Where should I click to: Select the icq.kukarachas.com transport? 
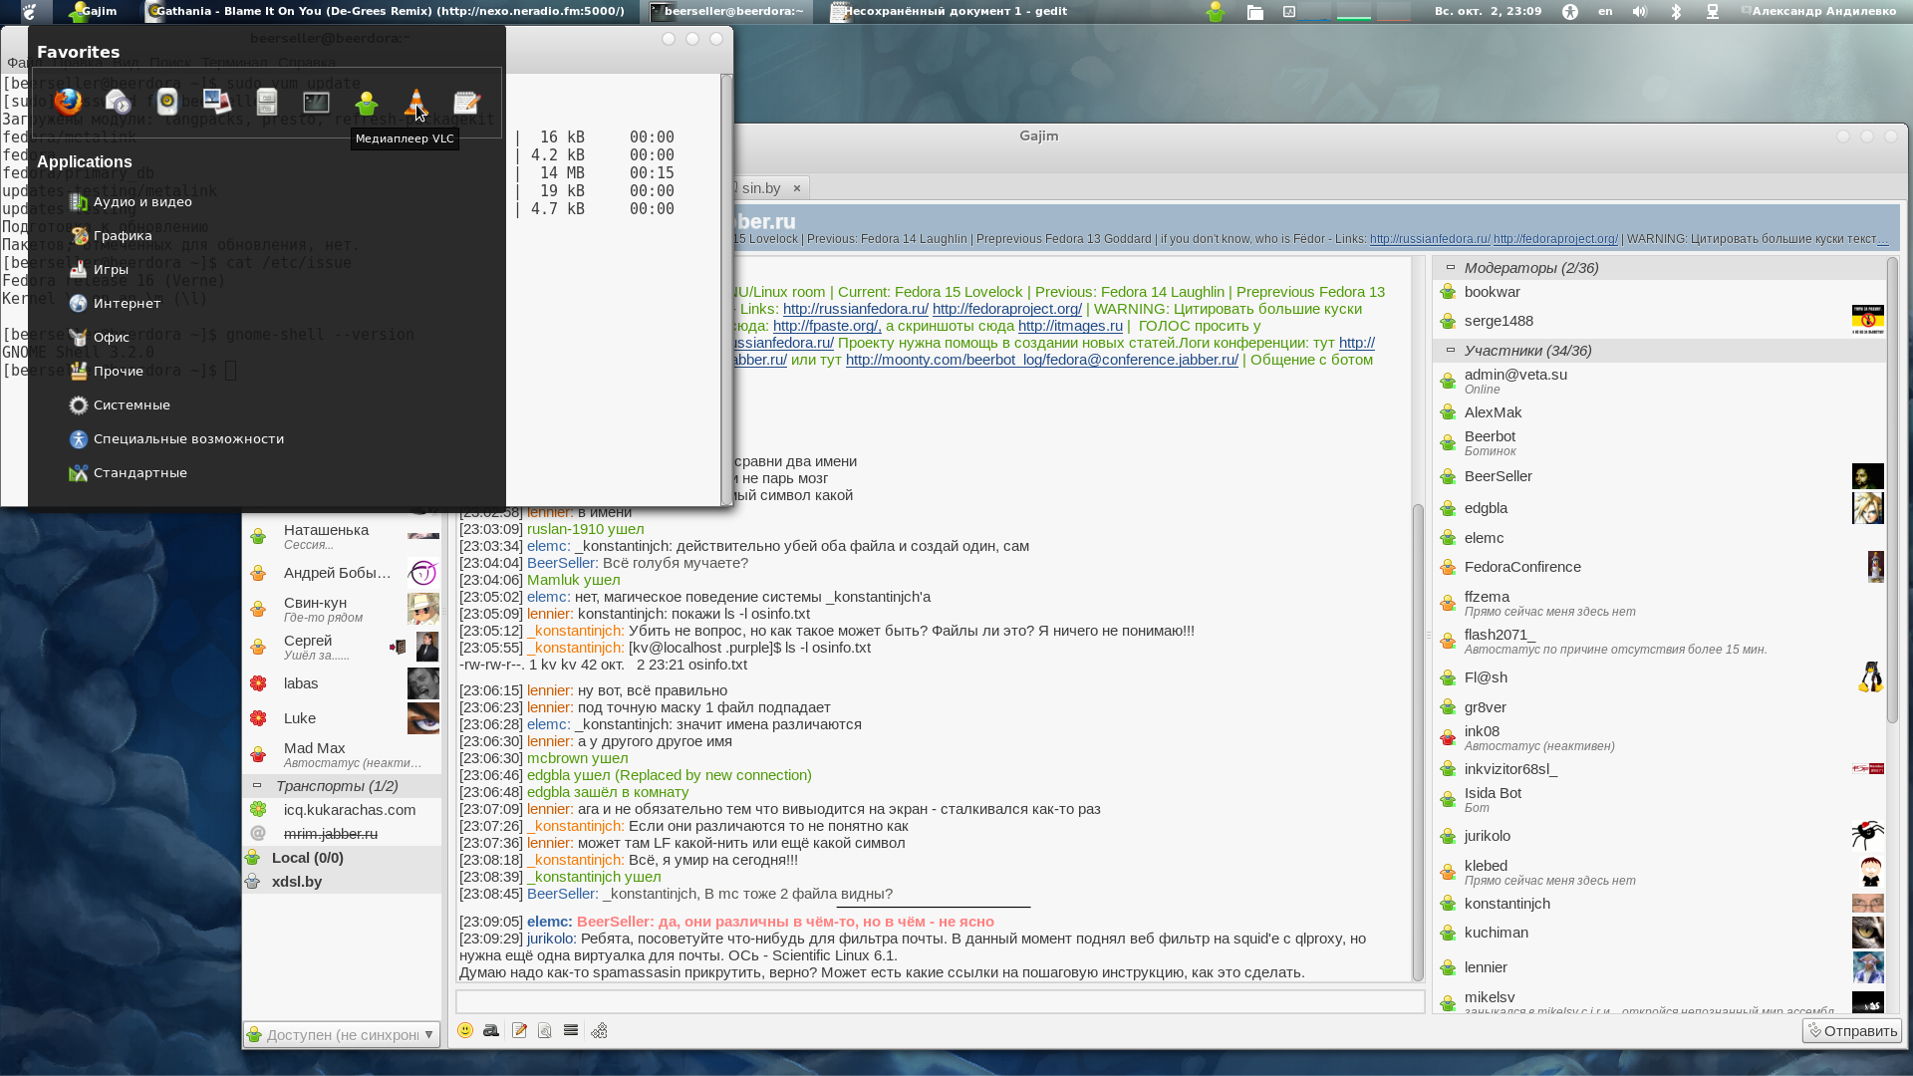point(342,810)
